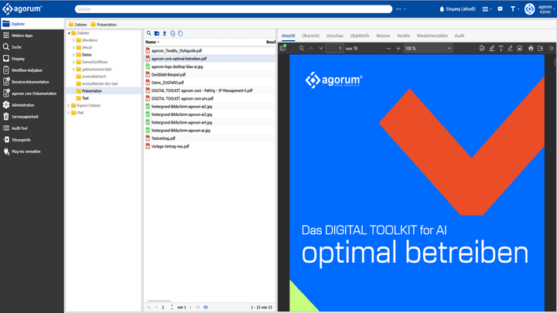
Task: Select Demo_ZUGFeRD.pdf in file list
Action: pyautogui.click(x=168, y=83)
